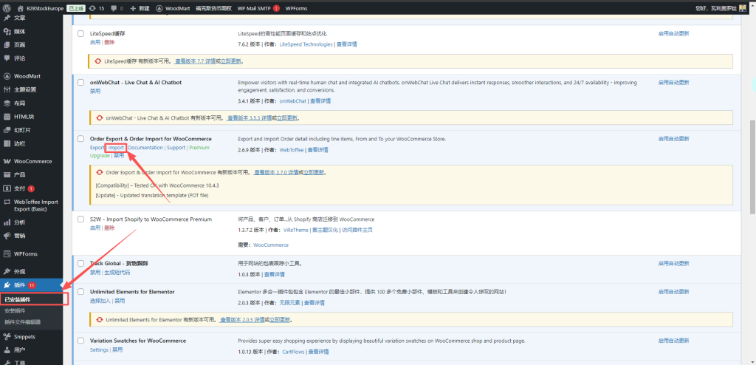Tick the Unlimited Elements for Elementor checkbox

[x=81, y=292]
